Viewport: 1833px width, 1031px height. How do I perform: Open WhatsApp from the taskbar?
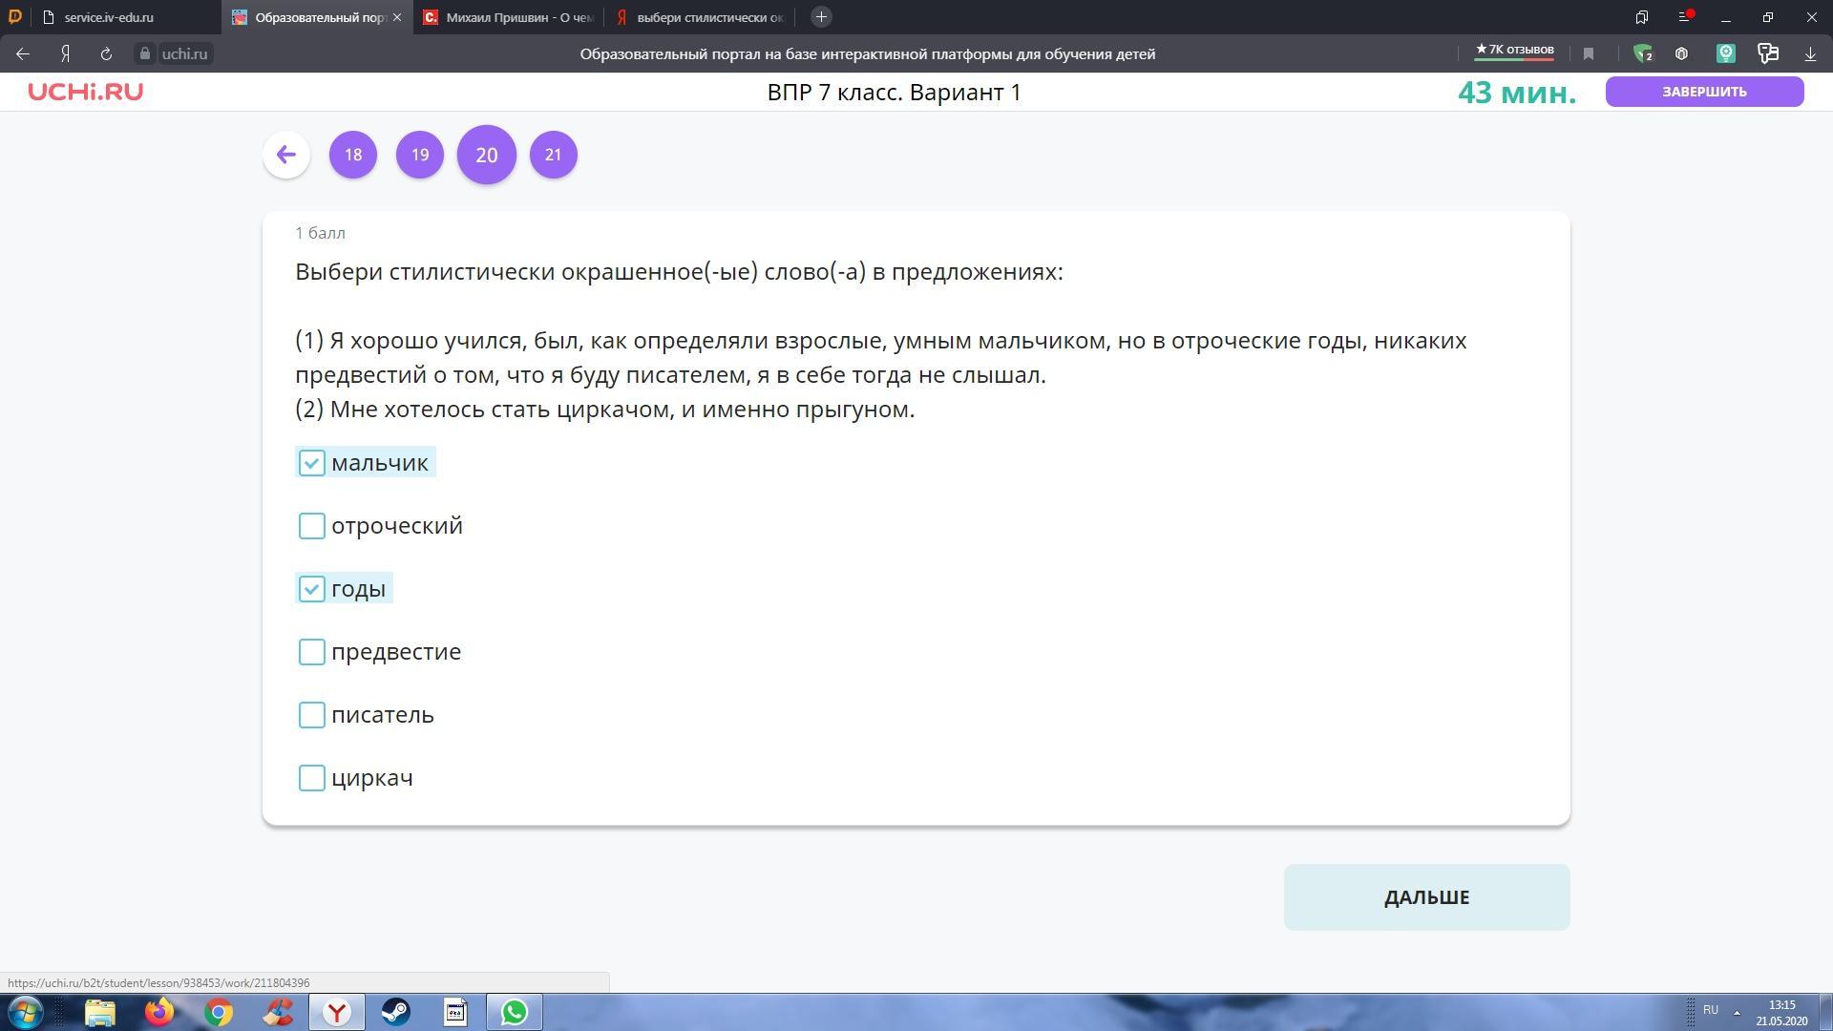click(x=515, y=1012)
